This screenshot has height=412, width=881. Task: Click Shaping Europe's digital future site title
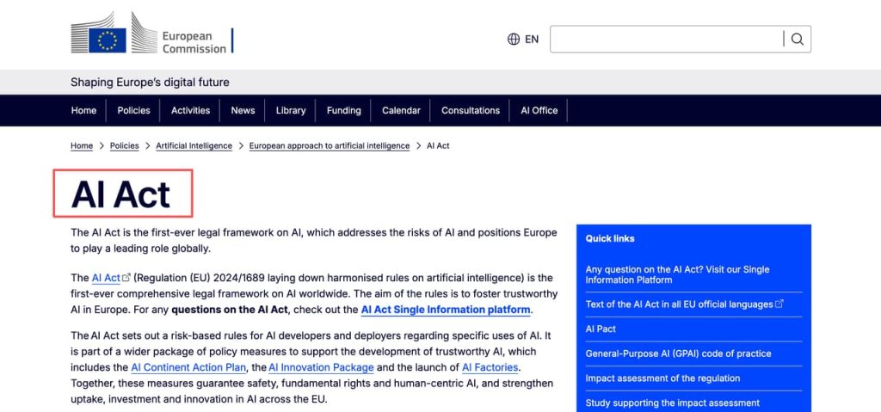coord(150,82)
